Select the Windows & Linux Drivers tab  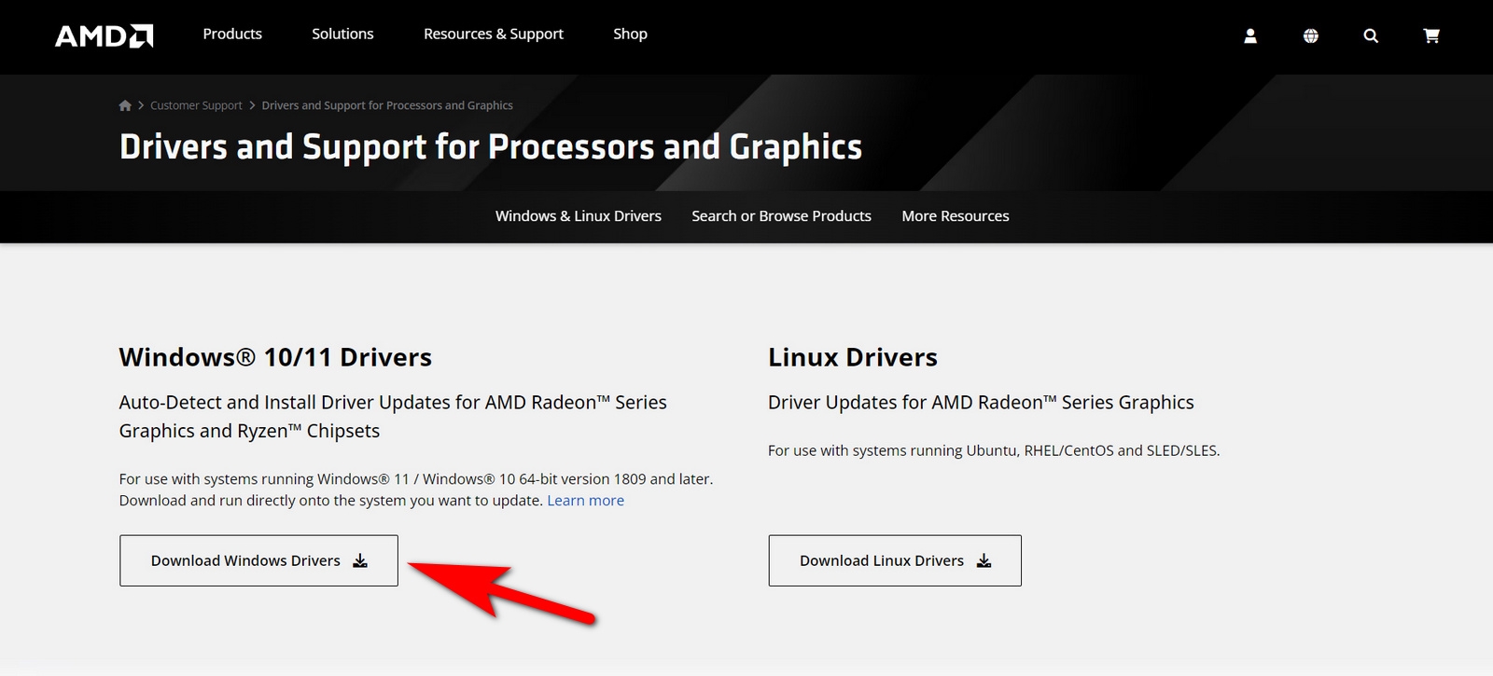coord(578,215)
